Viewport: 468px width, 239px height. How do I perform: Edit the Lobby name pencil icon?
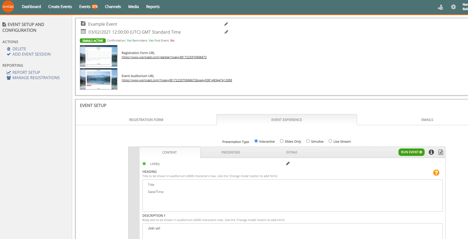point(288,164)
